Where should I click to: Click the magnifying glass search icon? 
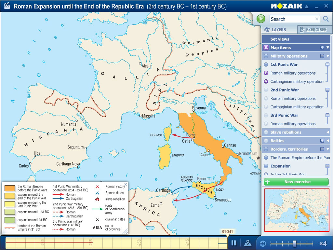pyautogui.click(x=326, y=19)
